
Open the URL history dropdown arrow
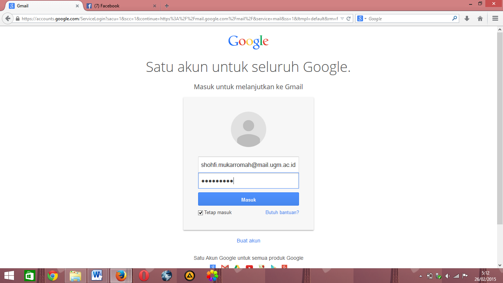pyautogui.click(x=342, y=18)
